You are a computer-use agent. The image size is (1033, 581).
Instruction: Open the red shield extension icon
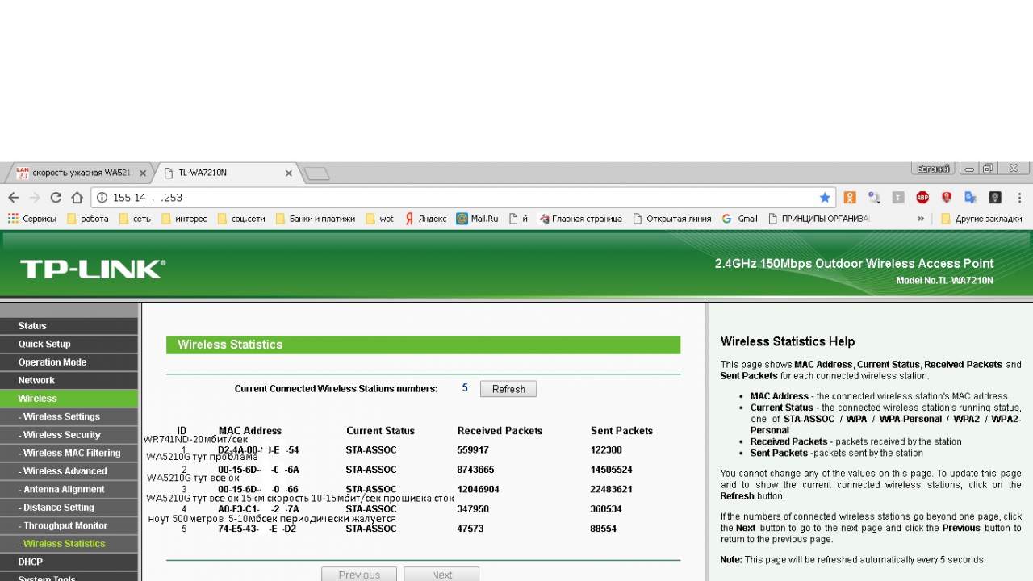pos(947,198)
